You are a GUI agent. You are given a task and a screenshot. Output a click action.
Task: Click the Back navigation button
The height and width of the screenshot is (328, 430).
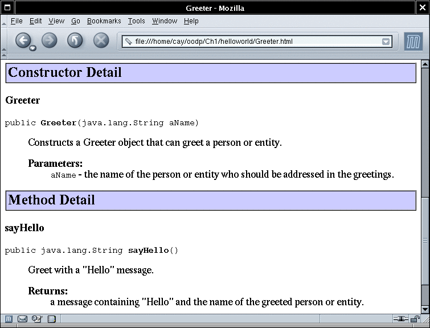click(x=22, y=40)
